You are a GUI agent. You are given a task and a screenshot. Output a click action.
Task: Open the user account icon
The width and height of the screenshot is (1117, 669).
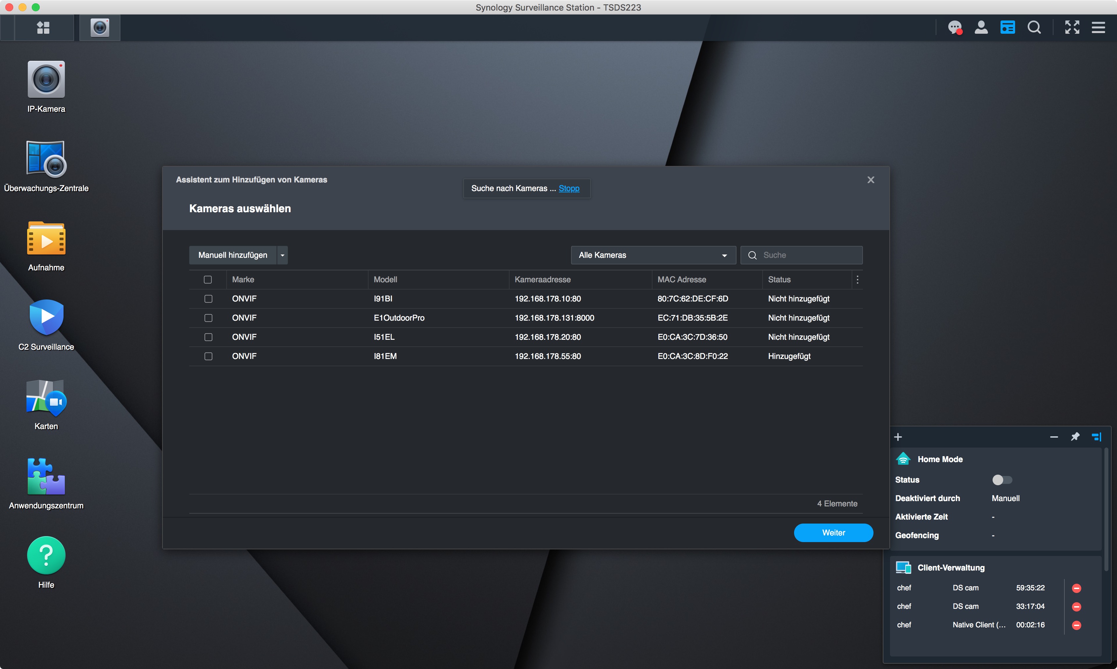(981, 28)
